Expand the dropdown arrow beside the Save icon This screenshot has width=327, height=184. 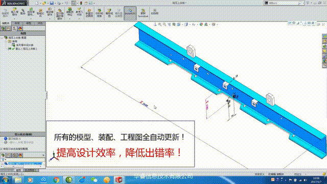tap(55, 4)
